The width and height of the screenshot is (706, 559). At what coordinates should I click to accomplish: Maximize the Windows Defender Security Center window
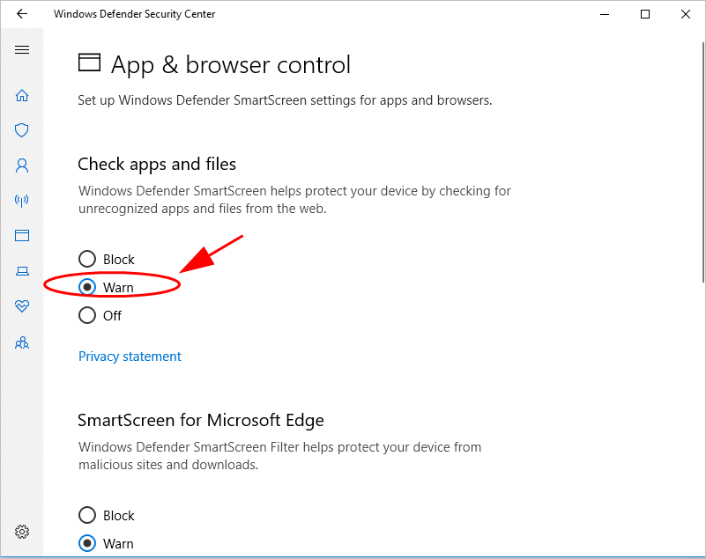(x=645, y=14)
